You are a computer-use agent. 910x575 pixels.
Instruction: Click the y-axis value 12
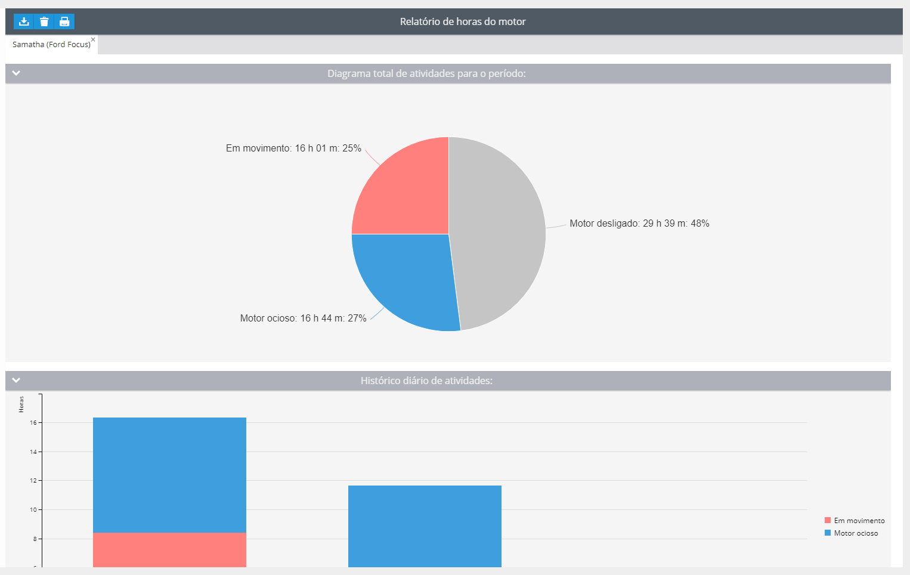point(33,481)
